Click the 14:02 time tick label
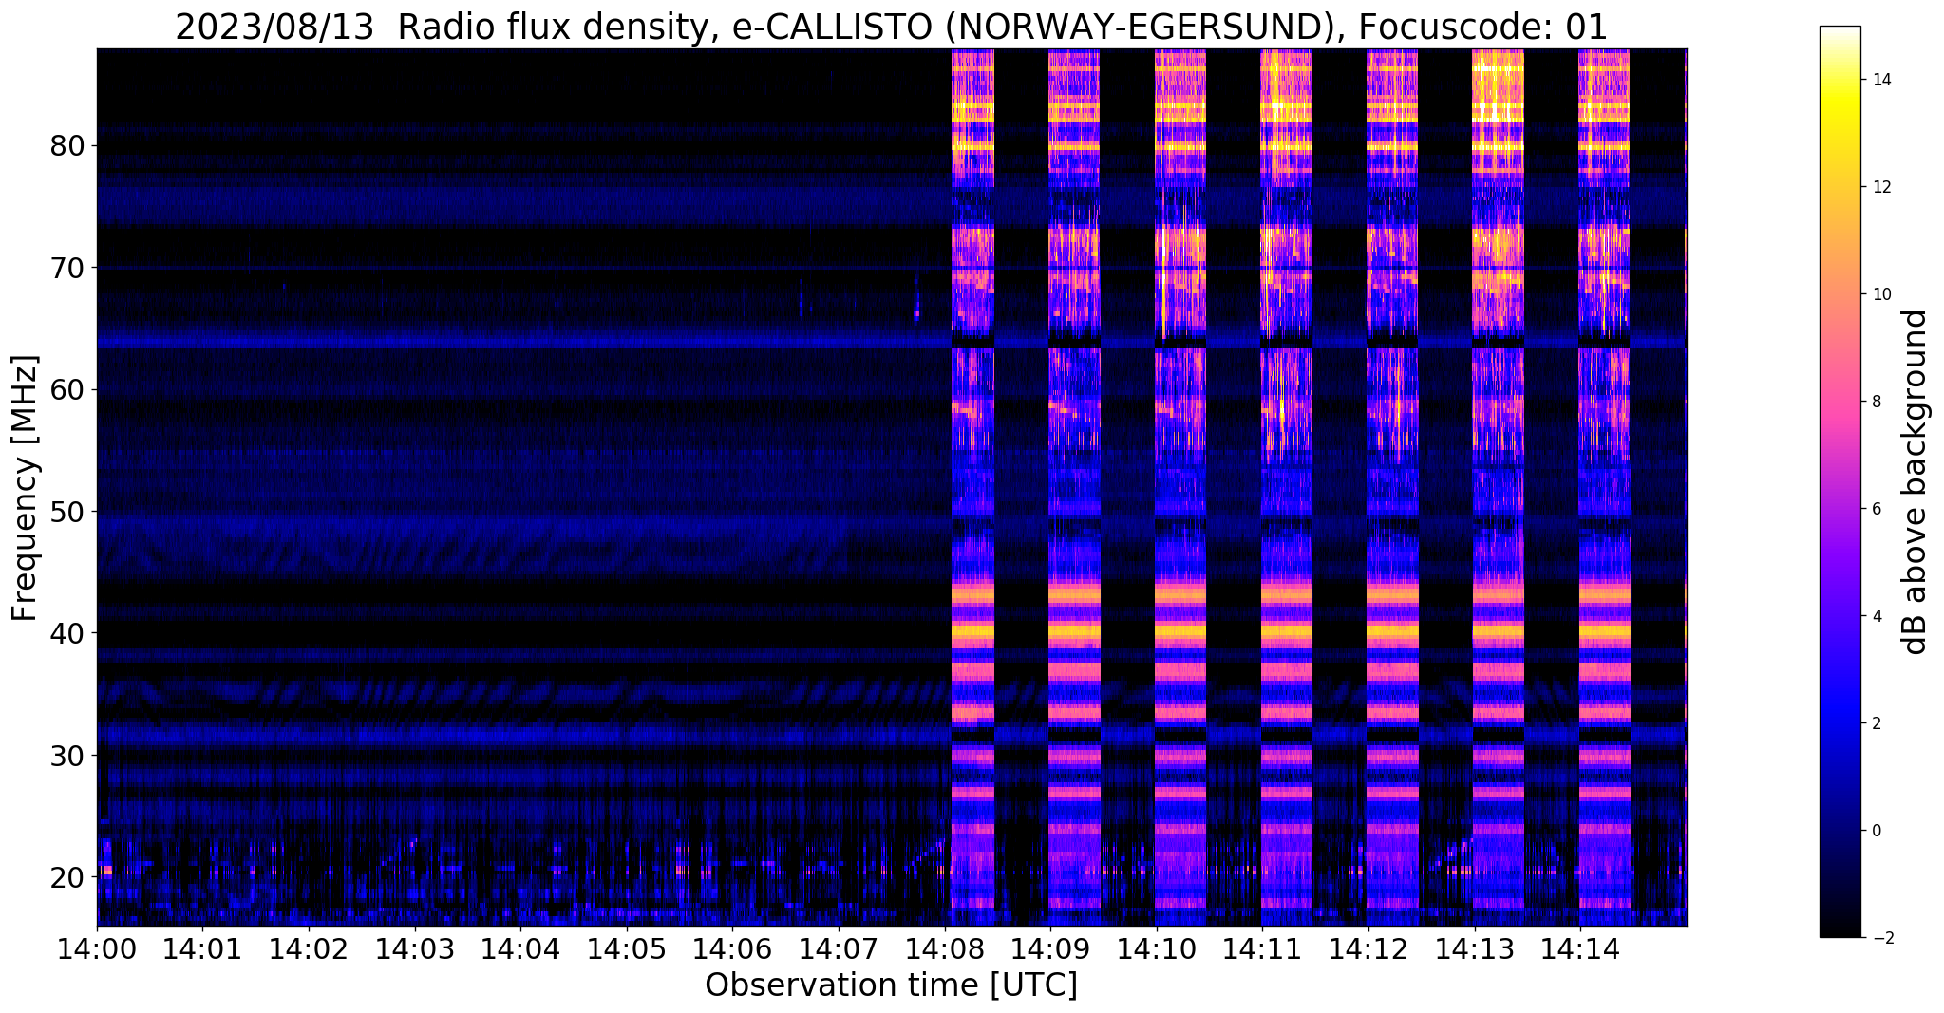This screenshot has height=1013, width=1944. click(x=309, y=948)
